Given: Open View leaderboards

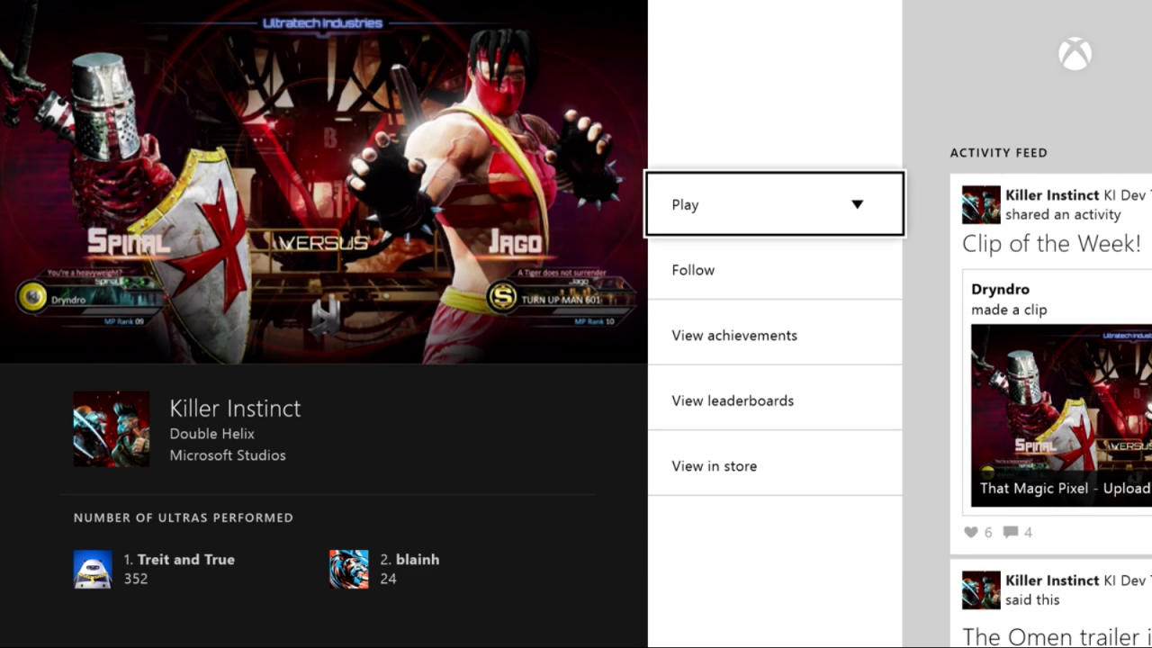Looking at the screenshot, I should coord(775,400).
